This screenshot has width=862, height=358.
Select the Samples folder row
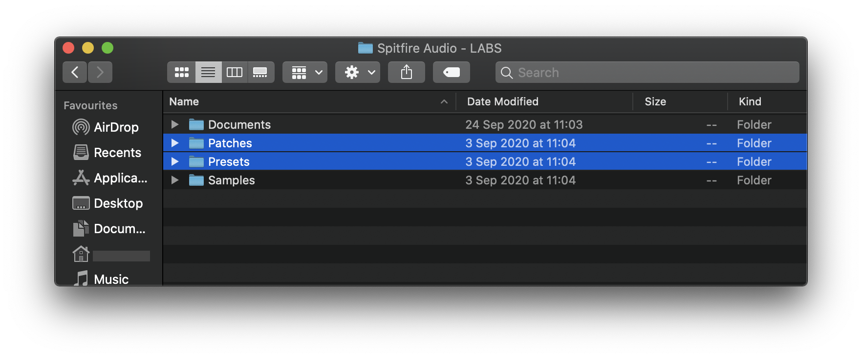pyautogui.click(x=485, y=180)
